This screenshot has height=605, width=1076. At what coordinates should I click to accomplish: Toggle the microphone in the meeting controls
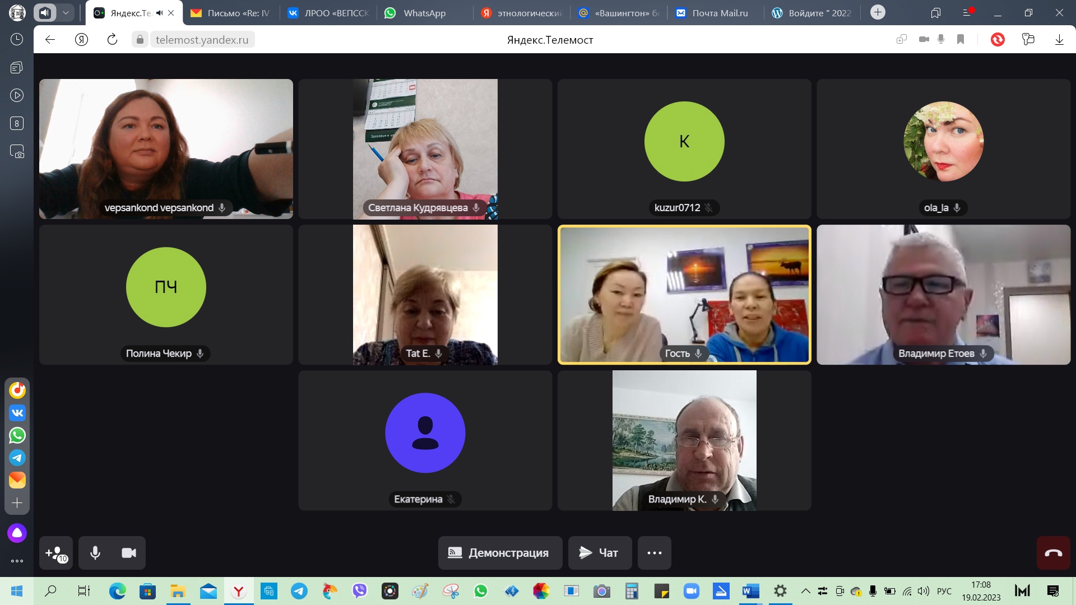[x=95, y=553]
